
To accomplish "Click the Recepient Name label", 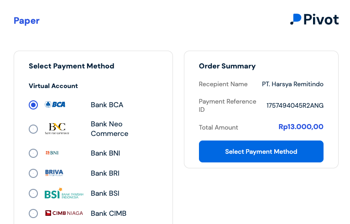I will click(x=223, y=84).
